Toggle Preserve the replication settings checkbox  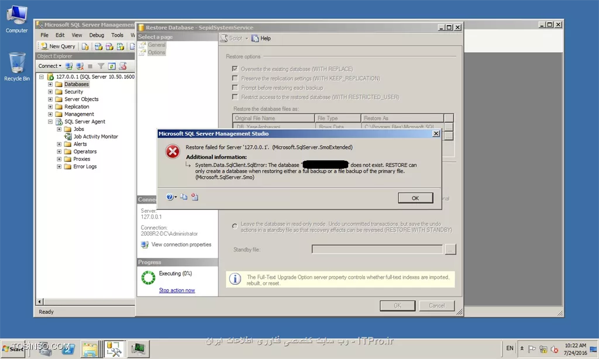(235, 78)
